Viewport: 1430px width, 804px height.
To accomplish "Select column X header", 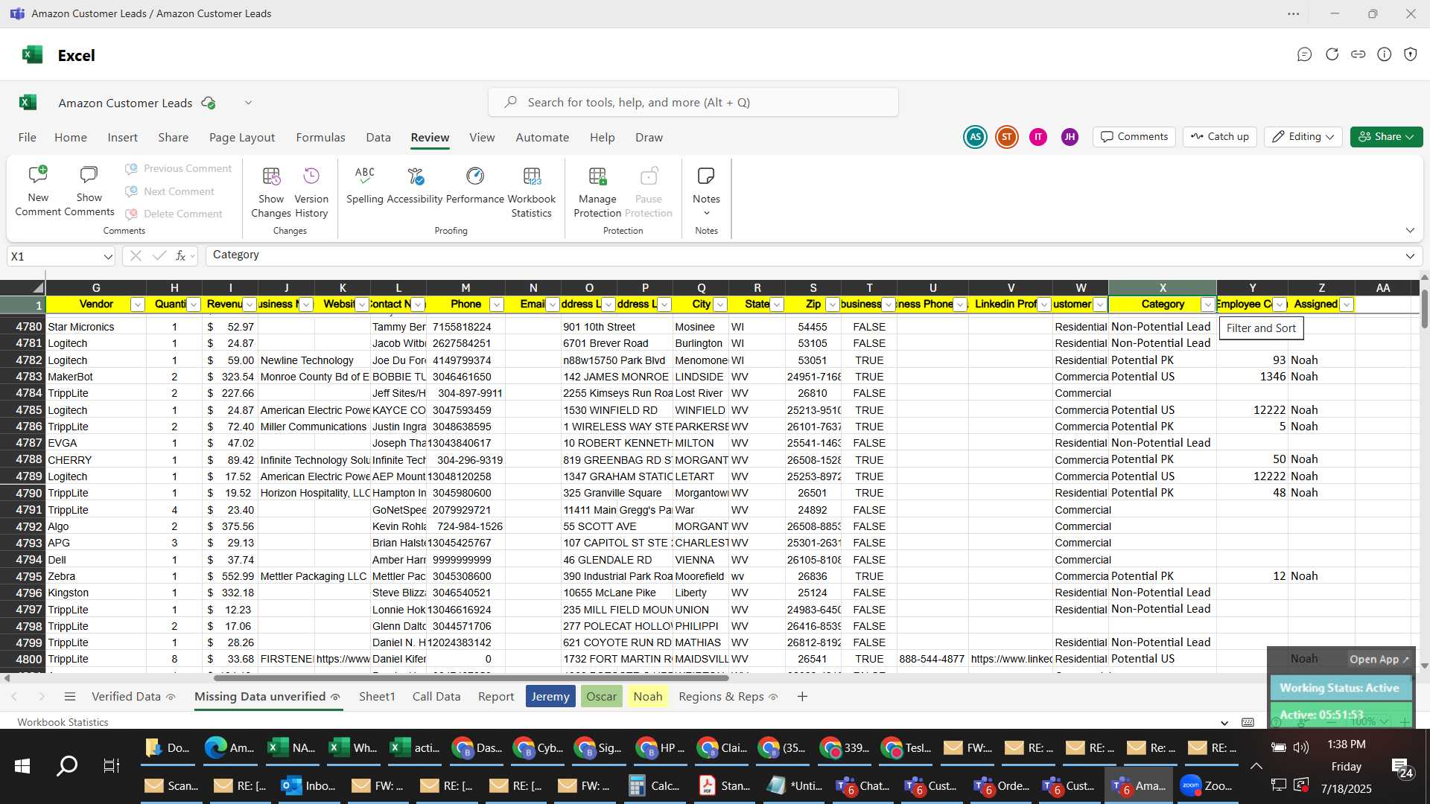I will click(1162, 288).
